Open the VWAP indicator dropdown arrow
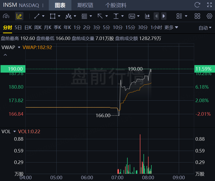Screen dimensions: 215x181 pos(19,47)
